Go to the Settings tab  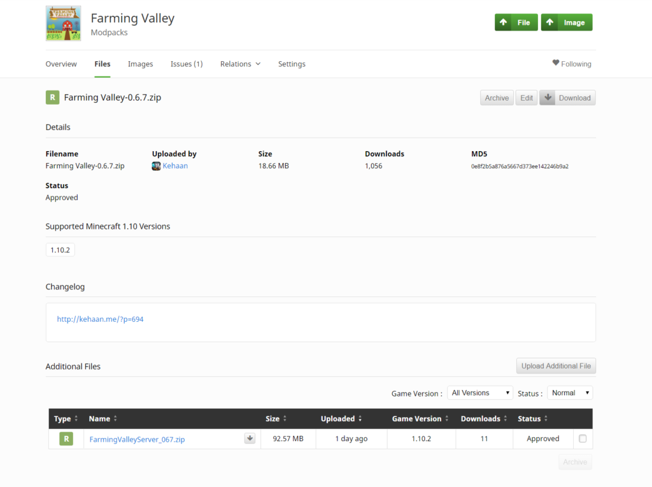292,64
